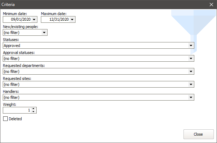Close the Criteria window with X
This screenshot has width=217, height=143.
(x=211, y=5)
